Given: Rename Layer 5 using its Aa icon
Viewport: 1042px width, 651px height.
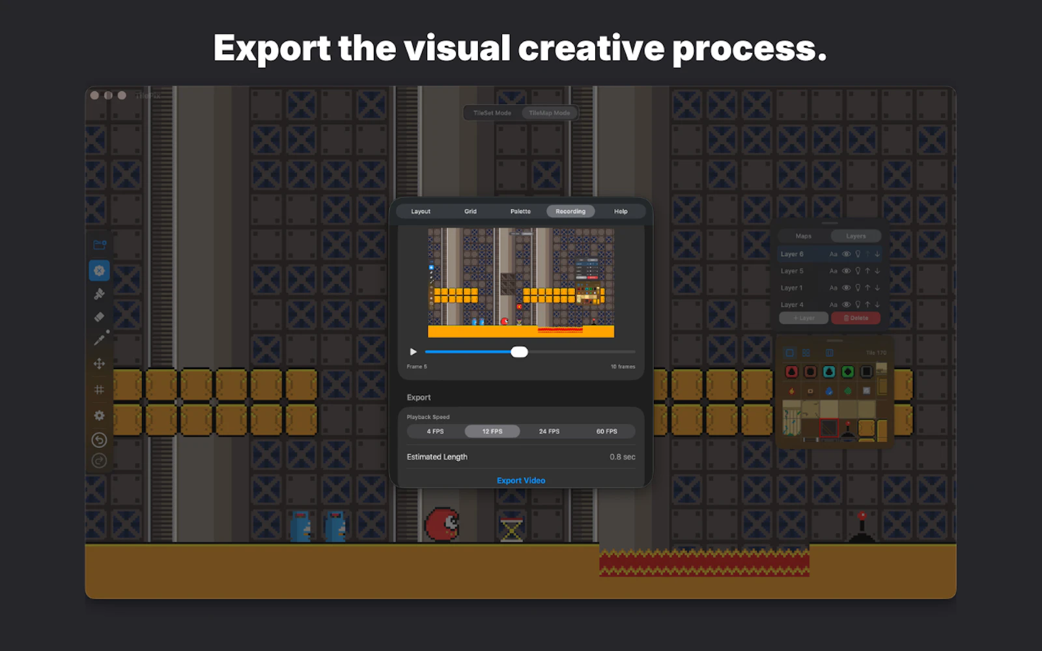Looking at the screenshot, I should pyautogui.click(x=834, y=271).
